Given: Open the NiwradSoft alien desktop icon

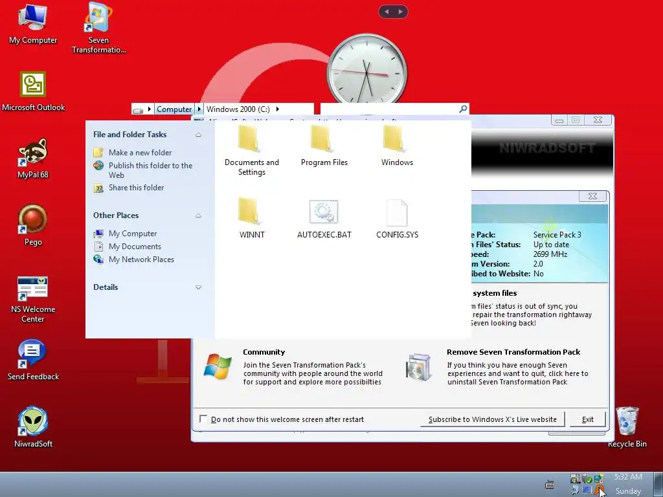Looking at the screenshot, I should [32, 427].
